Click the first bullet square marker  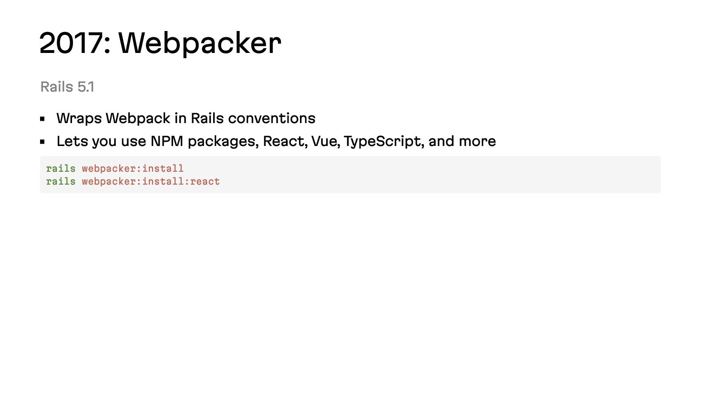pos(42,119)
